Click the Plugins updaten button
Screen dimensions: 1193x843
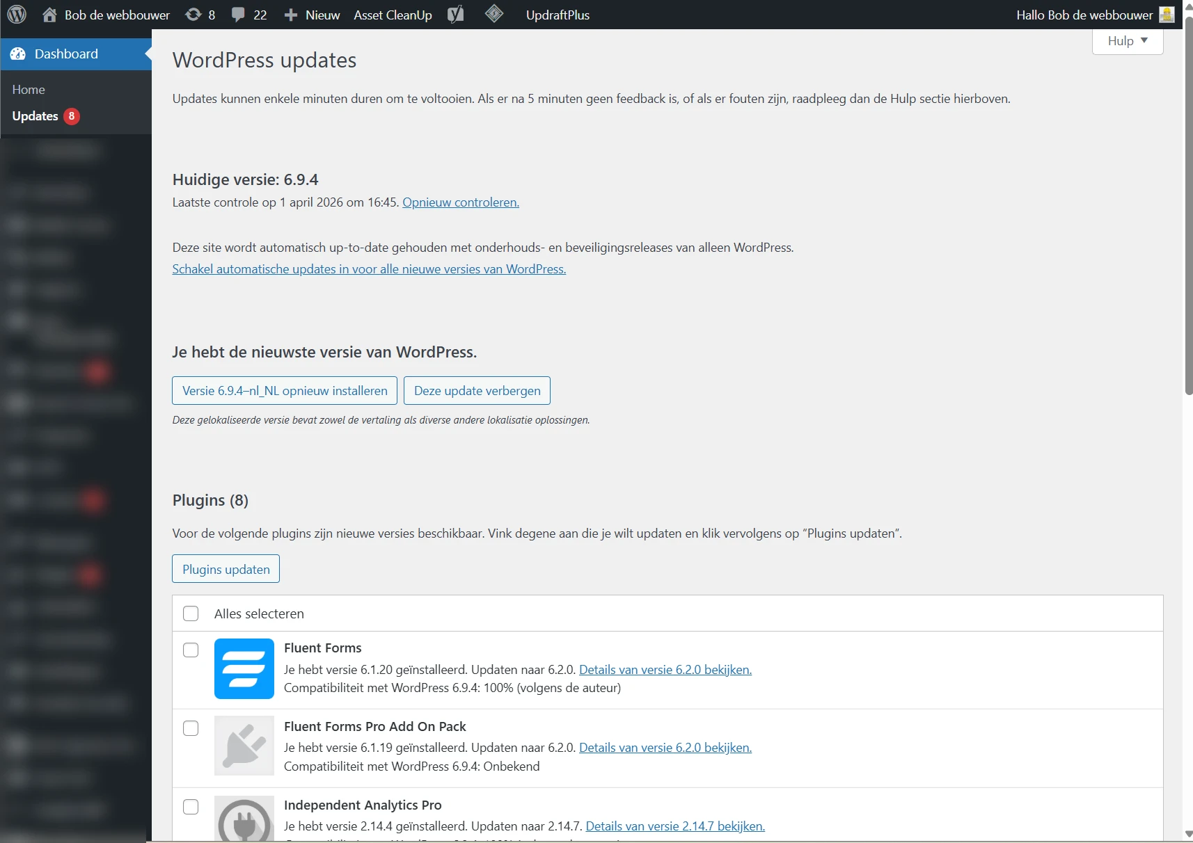[x=225, y=568]
